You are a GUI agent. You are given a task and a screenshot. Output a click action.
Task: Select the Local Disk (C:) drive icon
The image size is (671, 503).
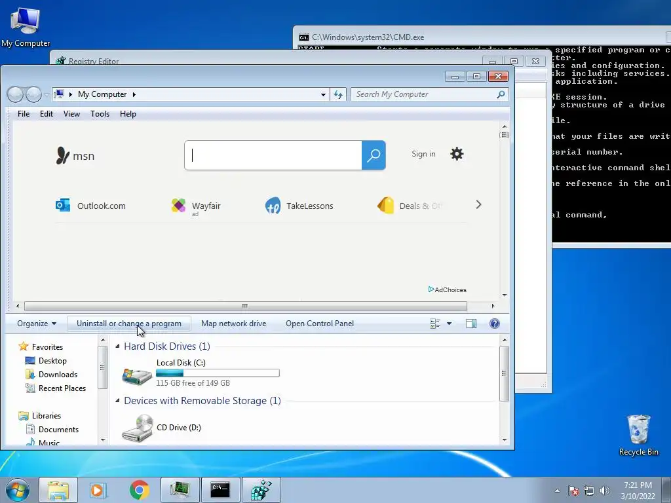click(x=137, y=375)
